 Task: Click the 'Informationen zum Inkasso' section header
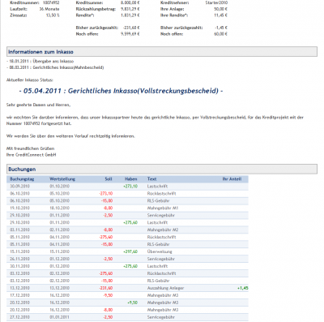162,52
